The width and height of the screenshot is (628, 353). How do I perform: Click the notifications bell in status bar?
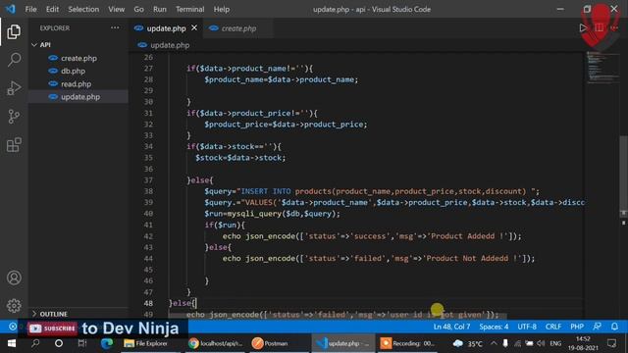click(614, 327)
